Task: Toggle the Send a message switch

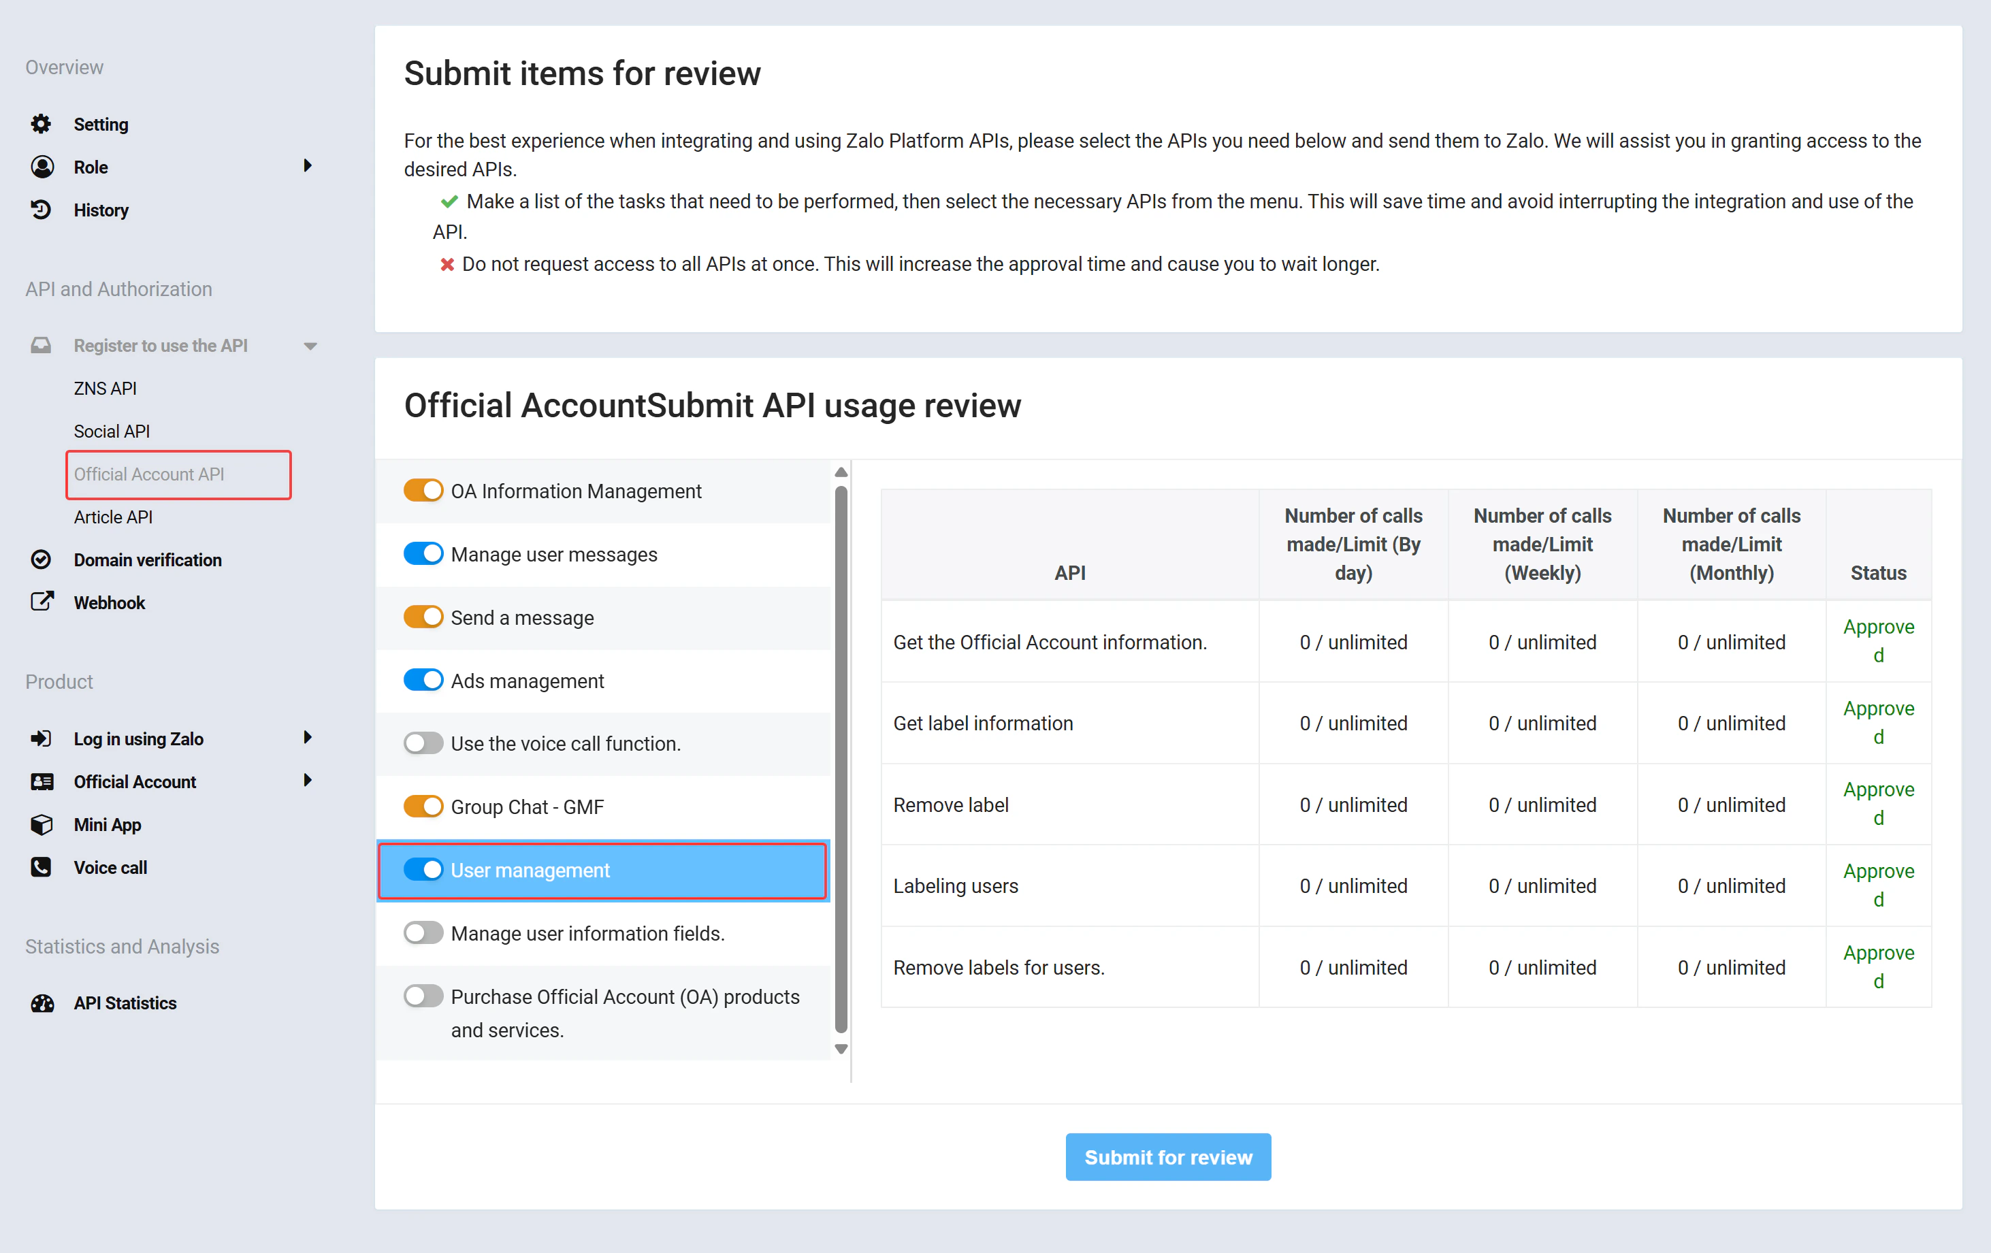Action: point(423,617)
